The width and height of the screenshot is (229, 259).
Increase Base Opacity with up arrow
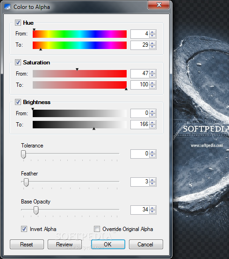[x=152, y=208]
